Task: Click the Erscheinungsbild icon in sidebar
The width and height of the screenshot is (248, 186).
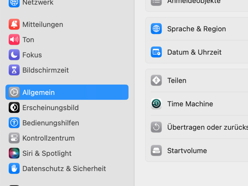Action: tap(14, 107)
